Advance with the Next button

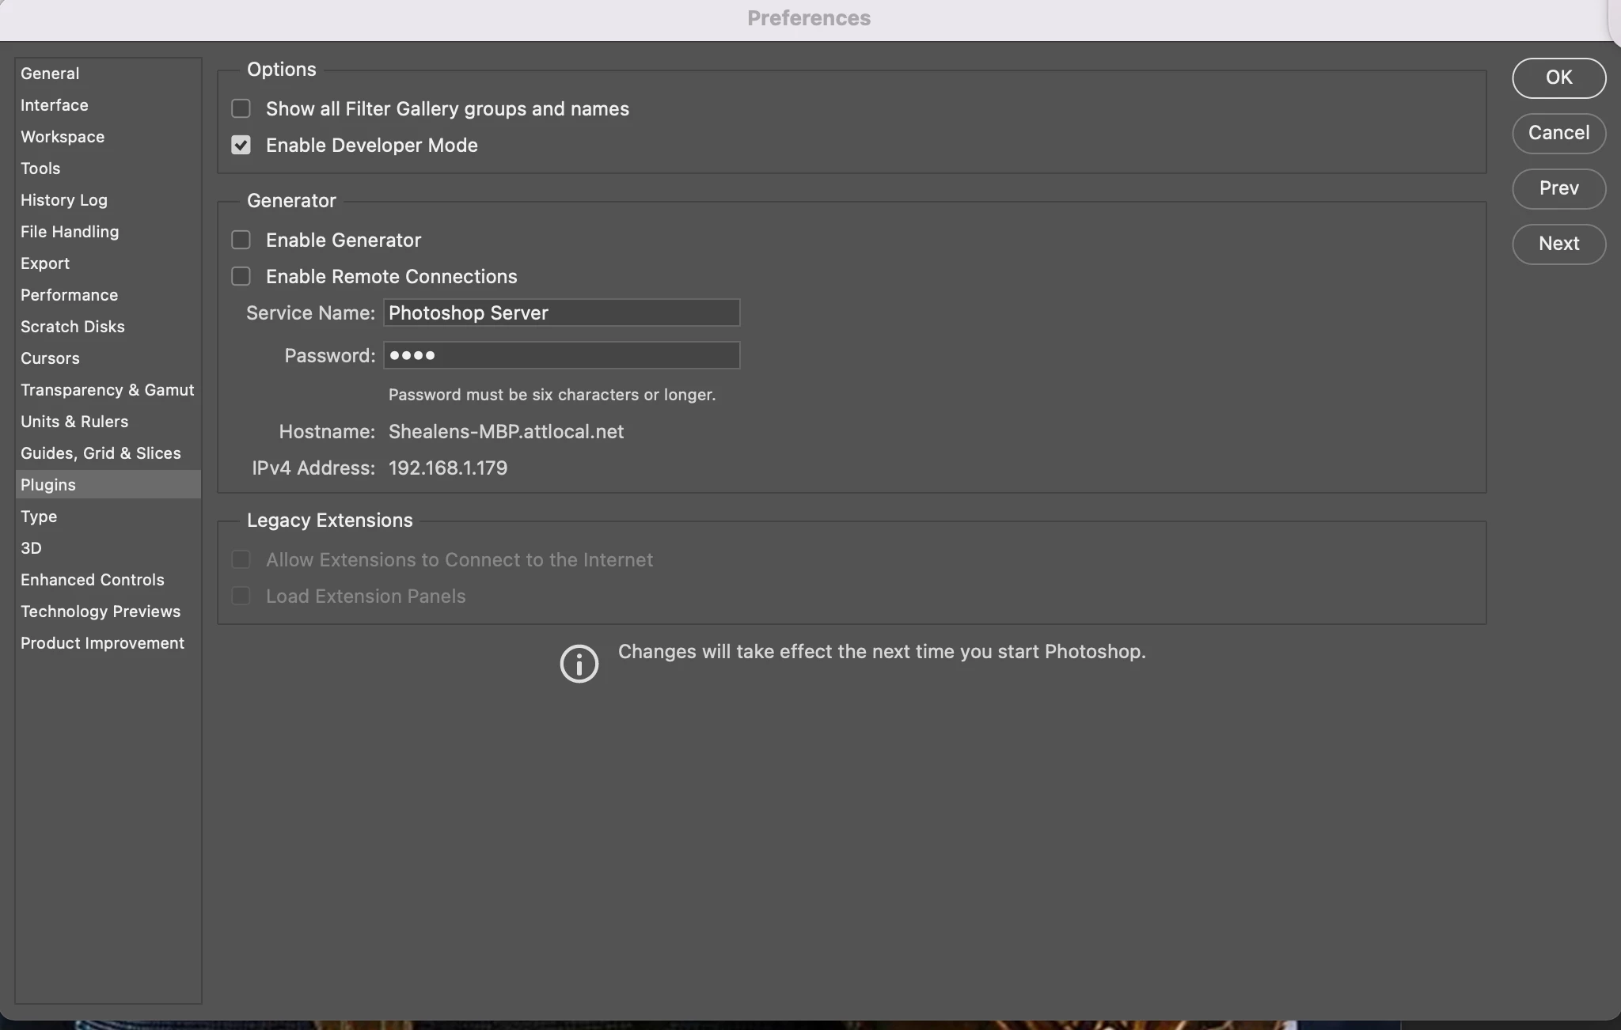coord(1558,244)
